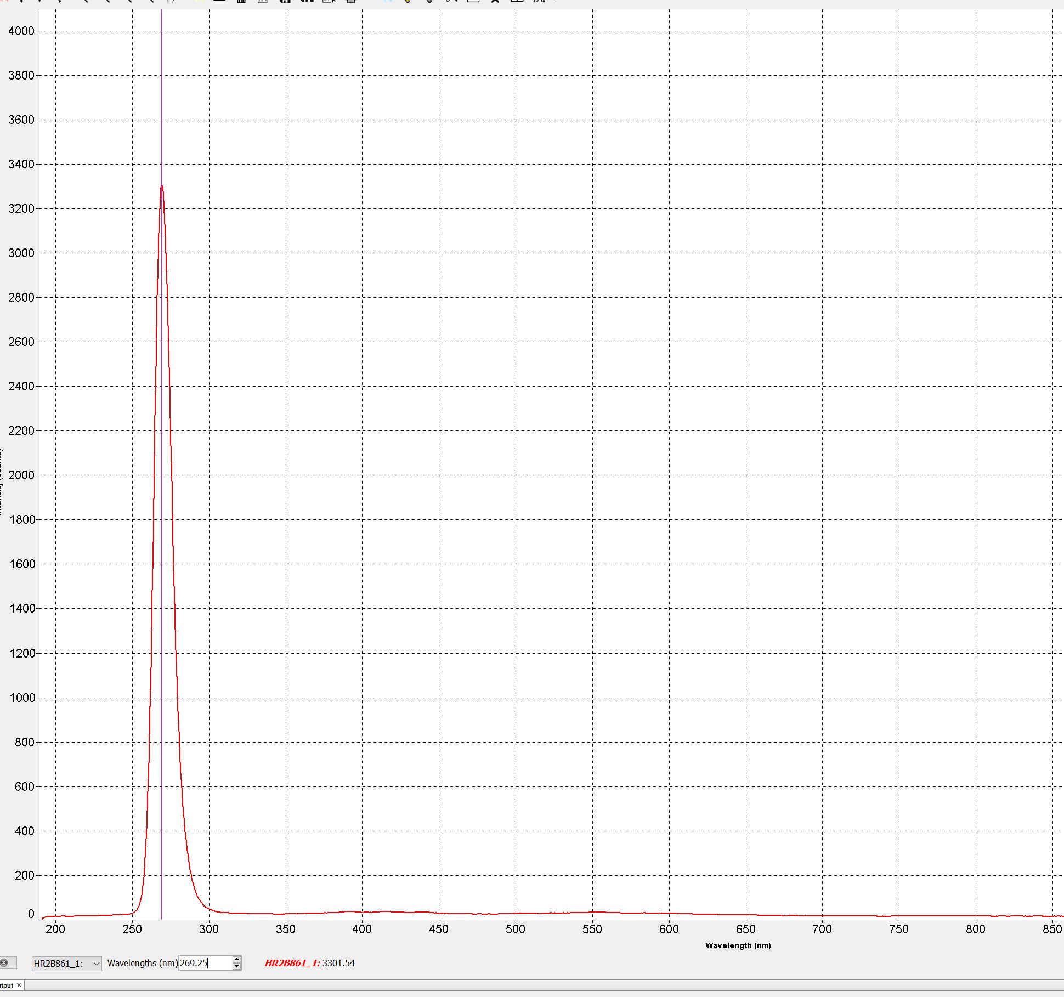Screen dimensions: 1064x997
Task: Click the red HR2B861_1 intensity readout label
Action: (292, 963)
